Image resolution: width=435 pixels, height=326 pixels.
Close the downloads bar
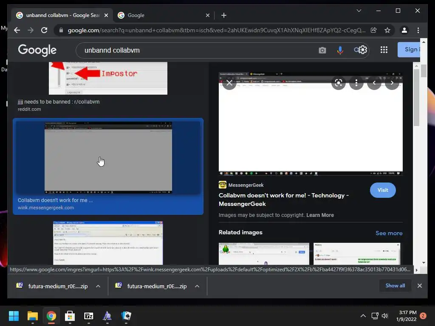(419, 286)
